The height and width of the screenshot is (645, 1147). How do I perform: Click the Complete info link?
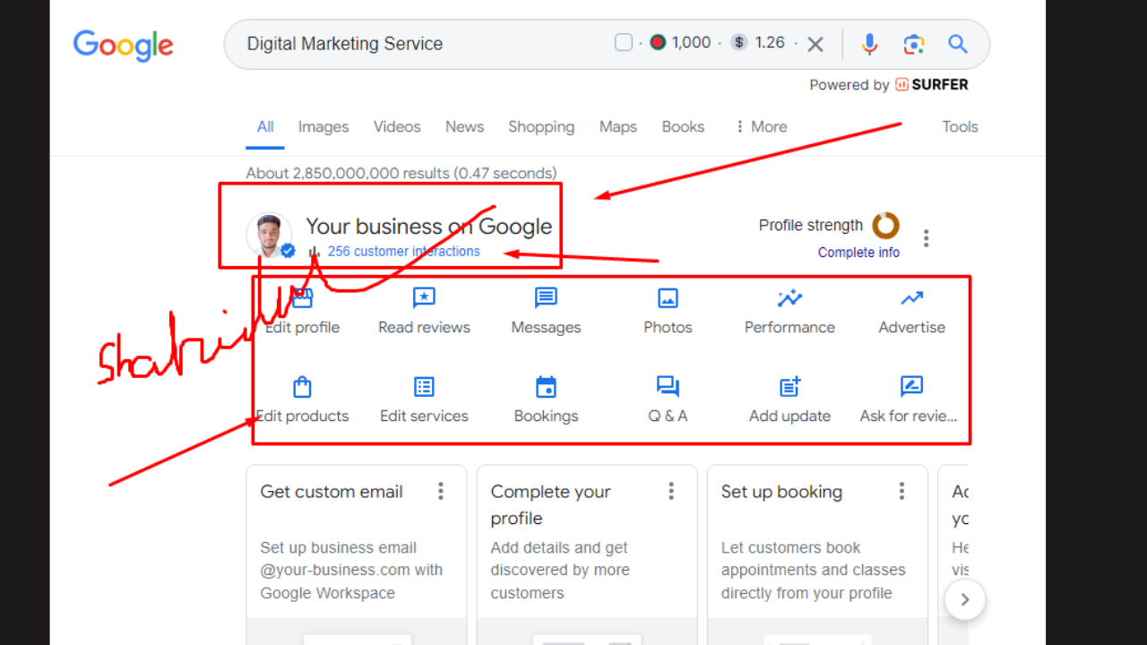pos(858,253)
